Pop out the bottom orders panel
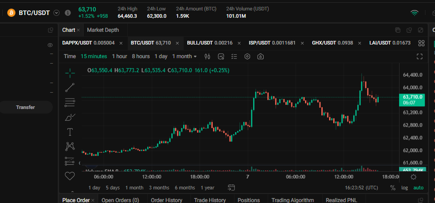 click(420, 200)
